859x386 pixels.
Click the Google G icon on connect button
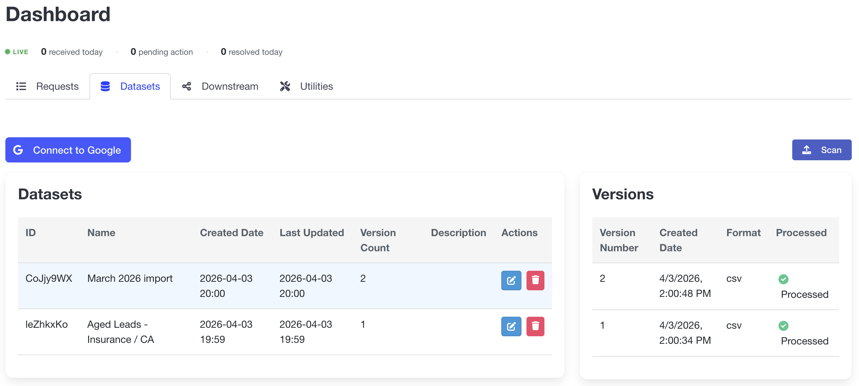19,150
